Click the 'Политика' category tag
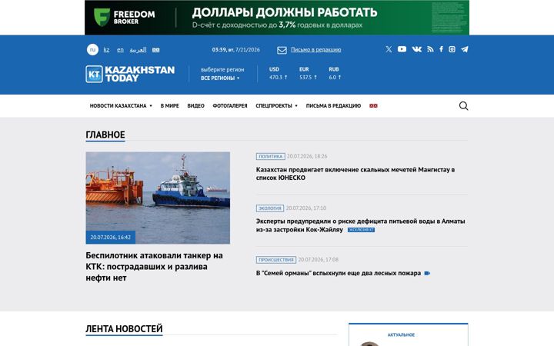The width and height of the screenshot is (554, 346). [x=271, y=156]
